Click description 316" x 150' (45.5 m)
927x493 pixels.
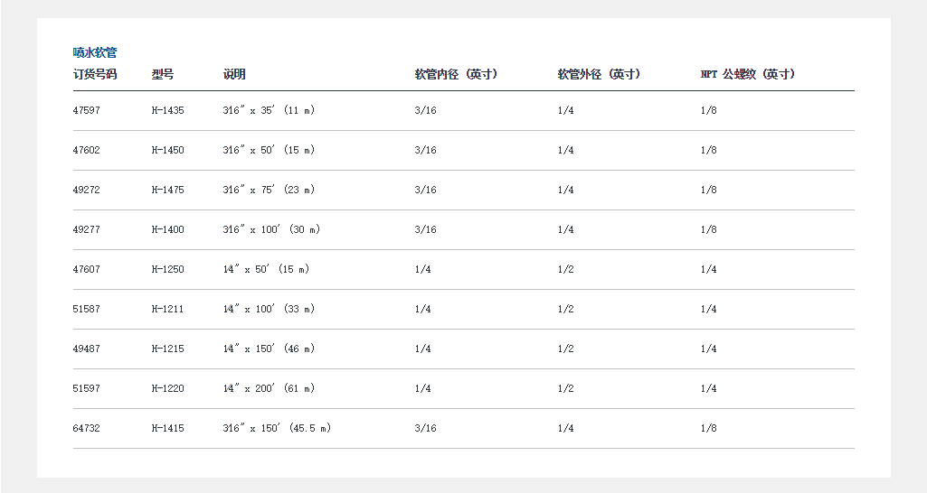(x=277, y=428)
